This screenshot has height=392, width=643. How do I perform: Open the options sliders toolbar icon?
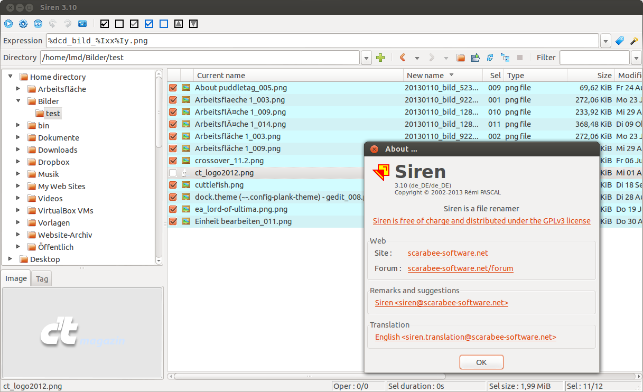point(82,23)
